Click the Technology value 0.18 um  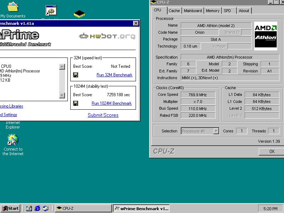click(190, 46)
